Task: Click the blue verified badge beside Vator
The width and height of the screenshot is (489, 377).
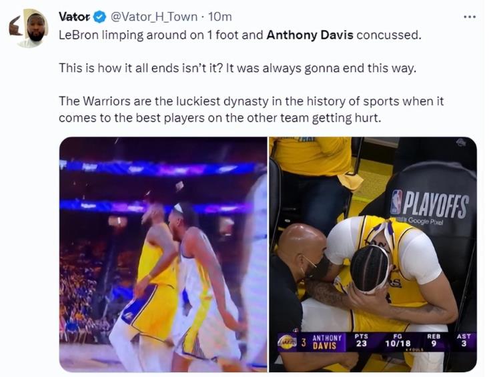Action: [x=100, y=17]
